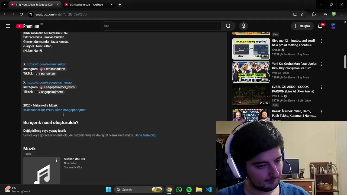This screenshot has width=347, height=195.
Task: View site information icon in address bar
Action: [31, 14]
